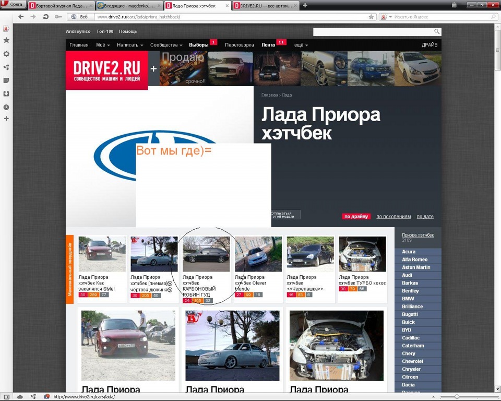
Task: Click Отписаться от этой модели button
Action: pyautogui.click(x=285, y=215)
